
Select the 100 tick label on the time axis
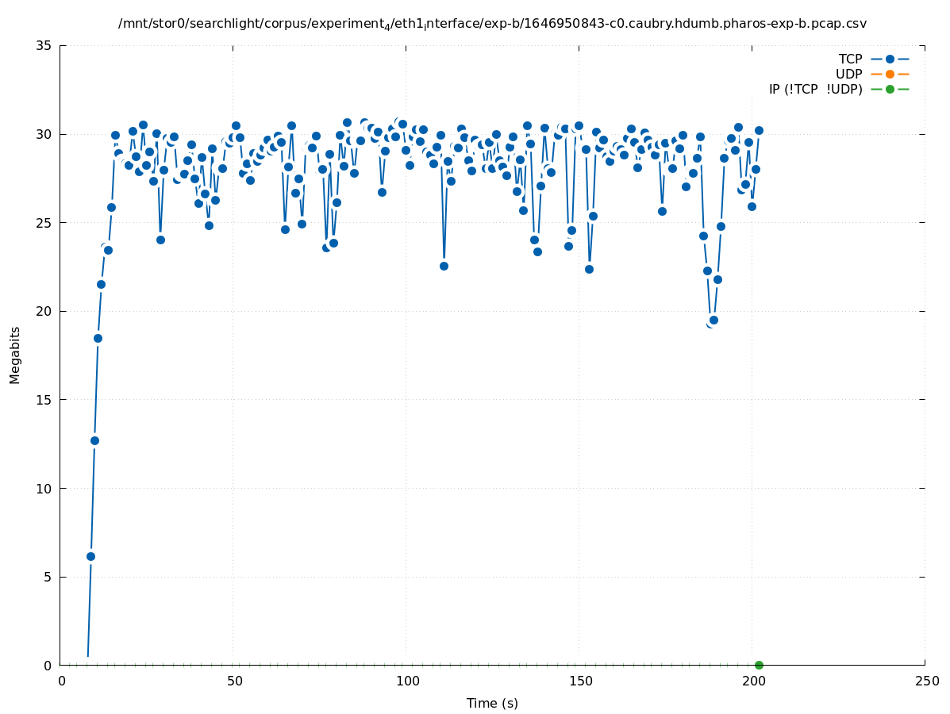407,681
